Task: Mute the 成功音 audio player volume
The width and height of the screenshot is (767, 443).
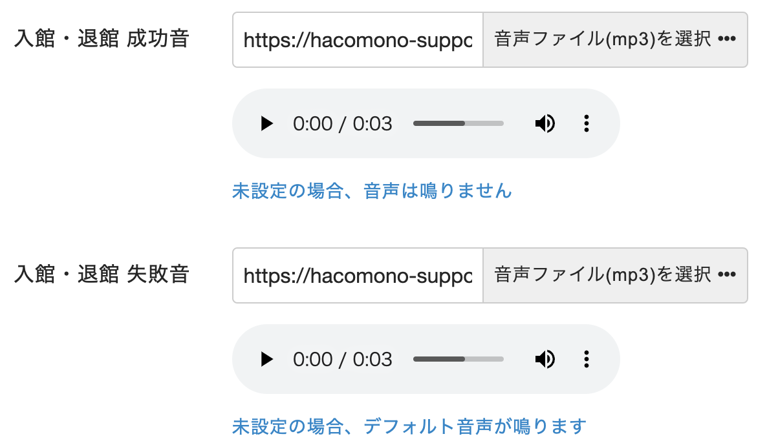Action: coord(545,123)
